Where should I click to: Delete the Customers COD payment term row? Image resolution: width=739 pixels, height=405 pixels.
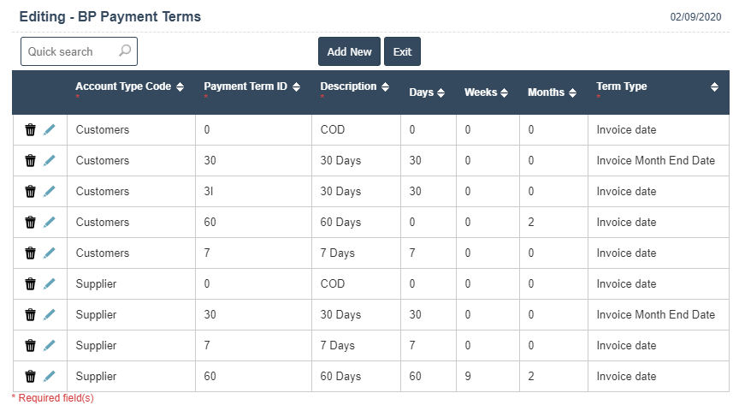[x=31, y=130]
